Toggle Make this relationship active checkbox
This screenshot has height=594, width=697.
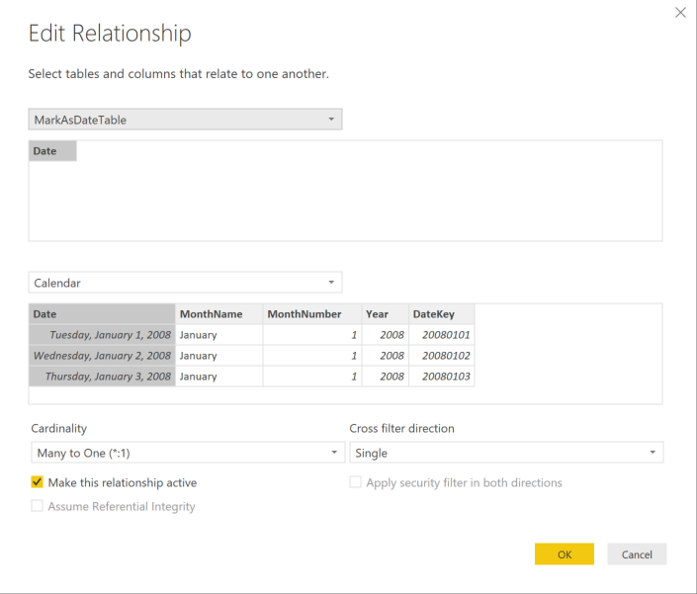click(37, 482)
